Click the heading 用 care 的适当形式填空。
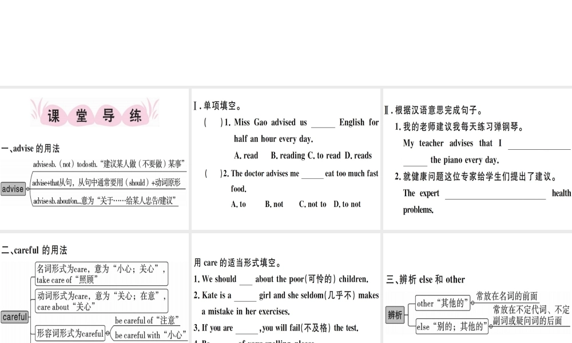Viewport: 572px width, 343px height. [237, 262]
